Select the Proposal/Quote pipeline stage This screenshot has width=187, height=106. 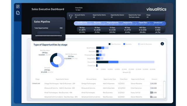[112, 23]
